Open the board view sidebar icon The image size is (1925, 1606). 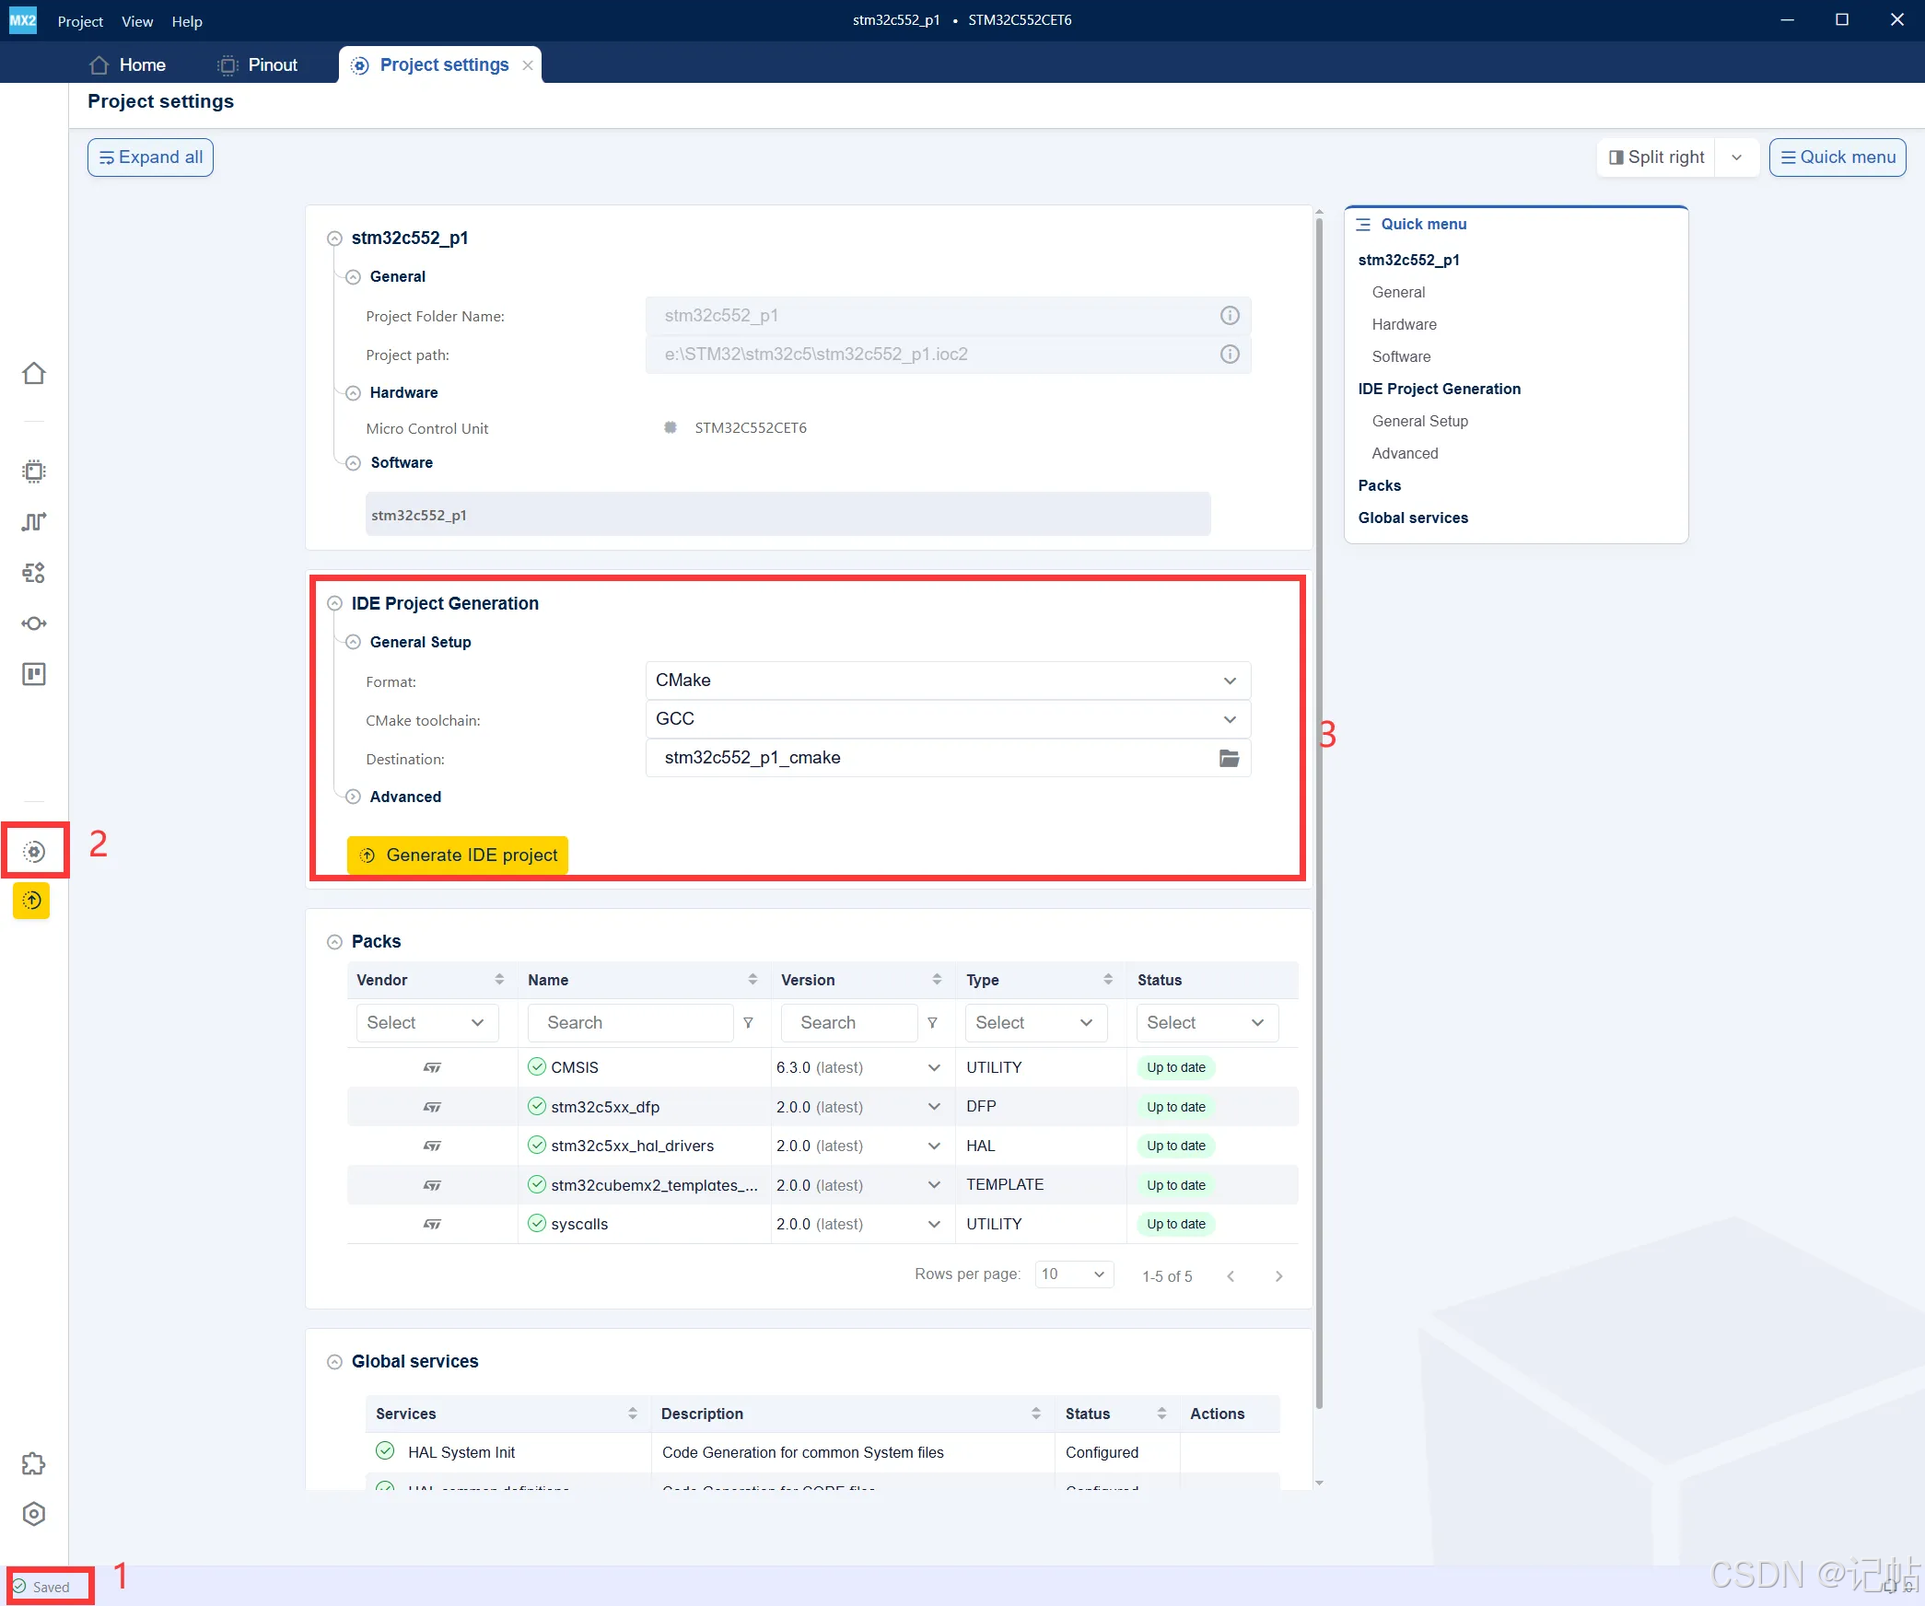(x=34, y=674)
